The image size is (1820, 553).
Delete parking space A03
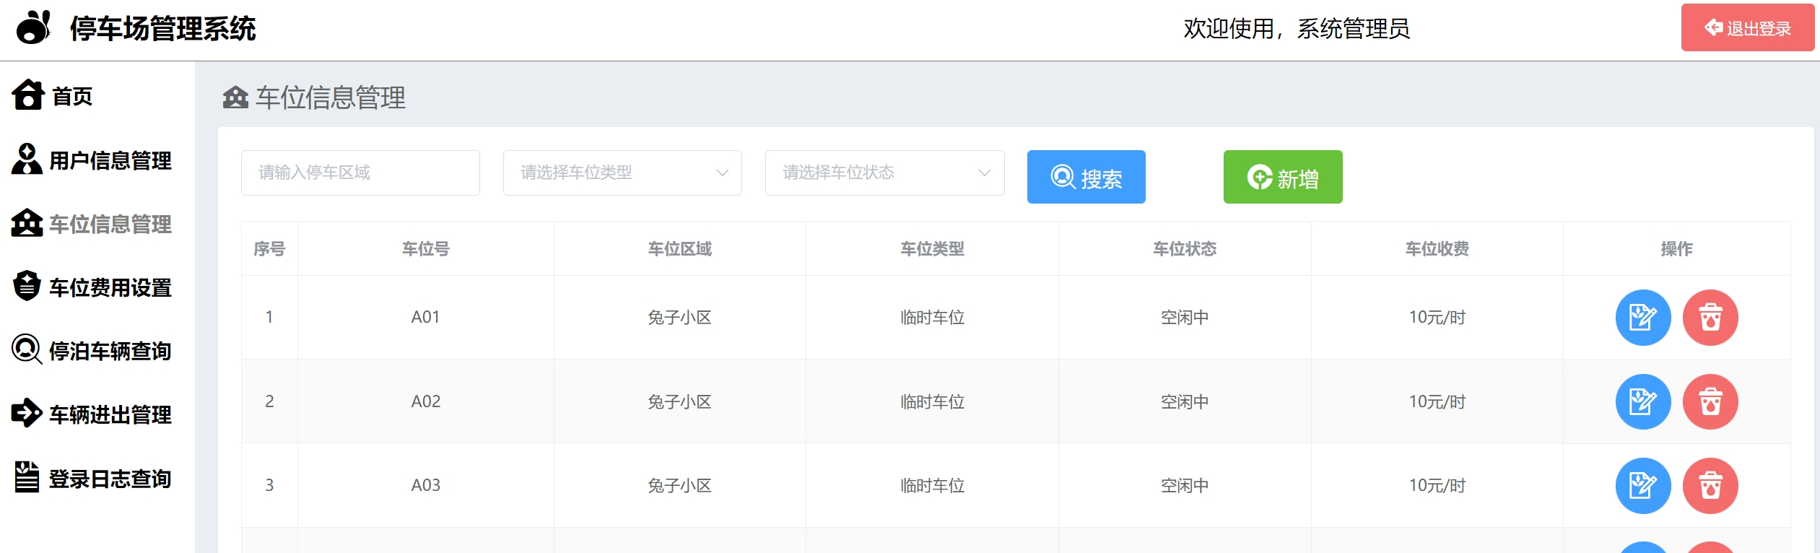[1710, 486]
